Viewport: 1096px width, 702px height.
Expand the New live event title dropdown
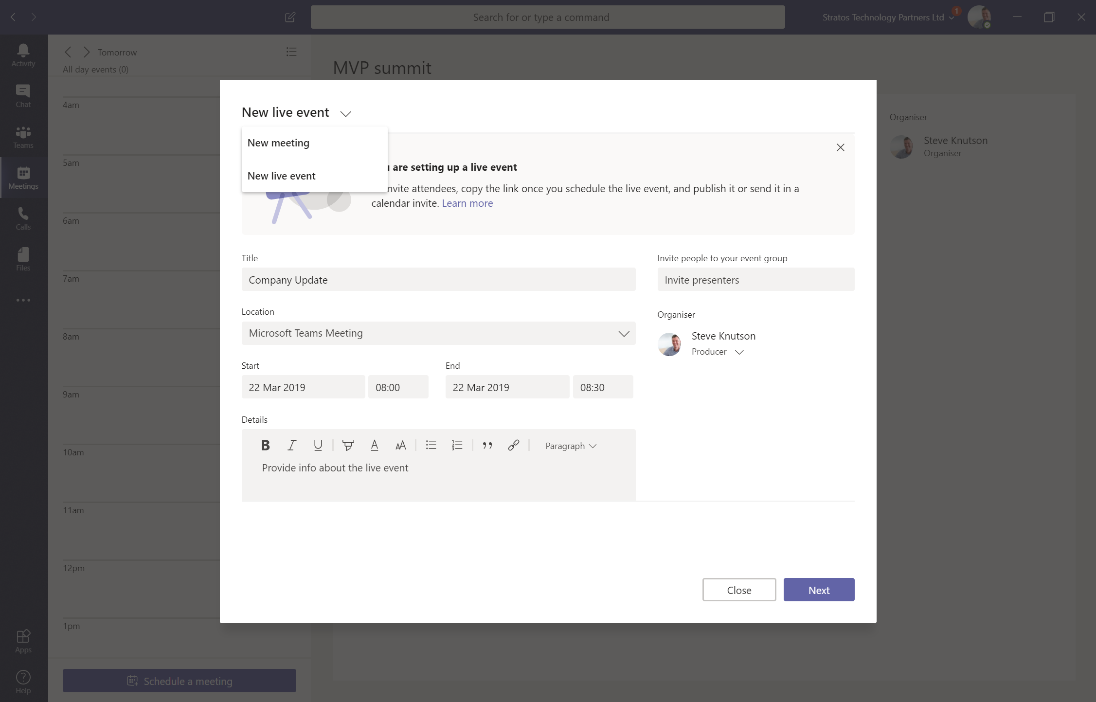345,113
